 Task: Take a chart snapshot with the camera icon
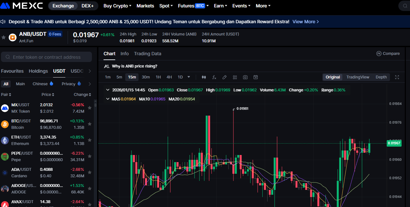(x=245, y=77)
